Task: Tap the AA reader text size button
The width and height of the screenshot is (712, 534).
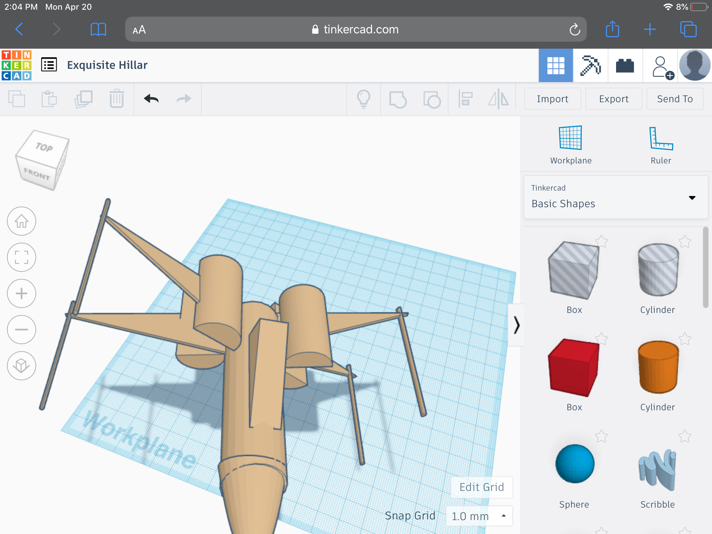Action: (x=139, y=30)
